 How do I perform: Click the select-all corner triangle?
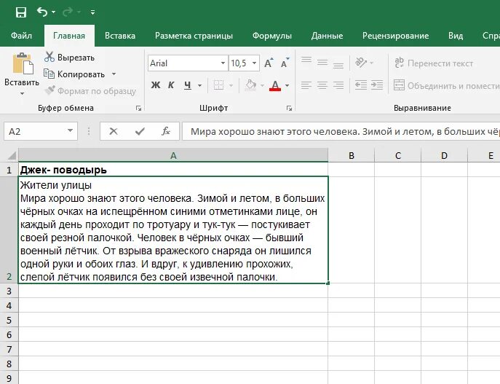[12, 156]
